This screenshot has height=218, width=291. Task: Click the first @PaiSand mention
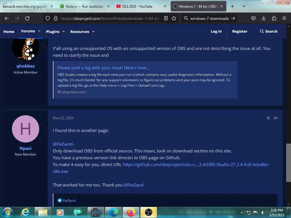coord(63,144)
